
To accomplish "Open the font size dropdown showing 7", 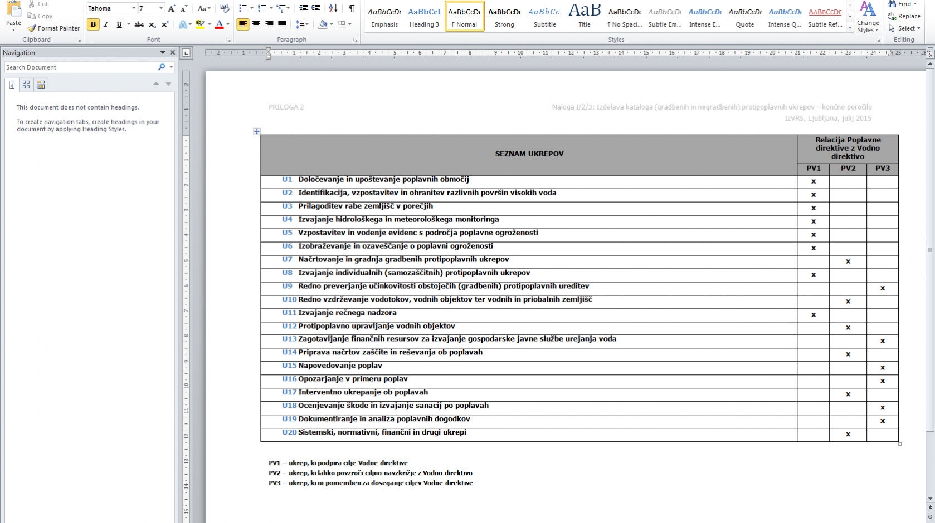I will point(161,8).
